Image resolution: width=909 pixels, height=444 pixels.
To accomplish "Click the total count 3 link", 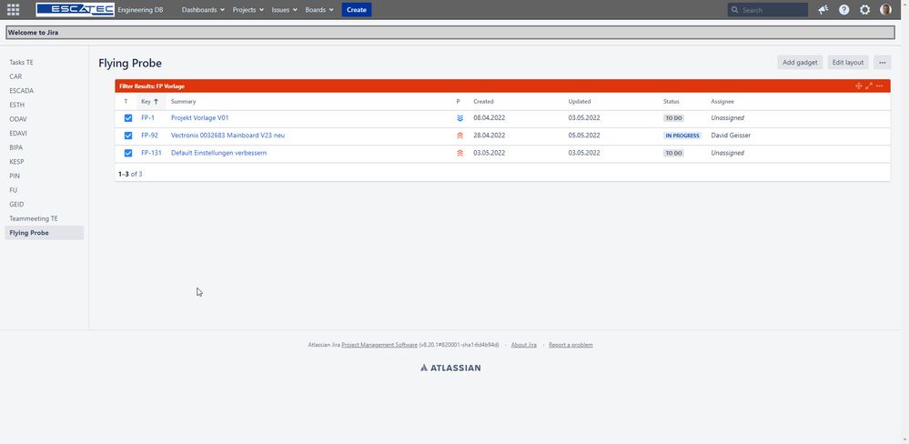I will tap(140, 174).
